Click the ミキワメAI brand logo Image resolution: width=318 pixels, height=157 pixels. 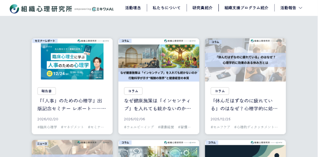(x=103, y=9)
